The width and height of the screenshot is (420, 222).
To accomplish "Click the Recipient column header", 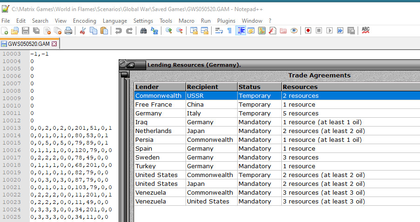I will tap(212, 87).
